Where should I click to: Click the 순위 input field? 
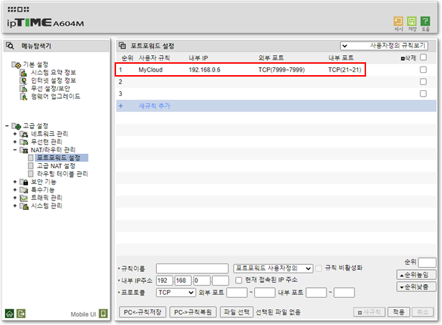[427, 263]
